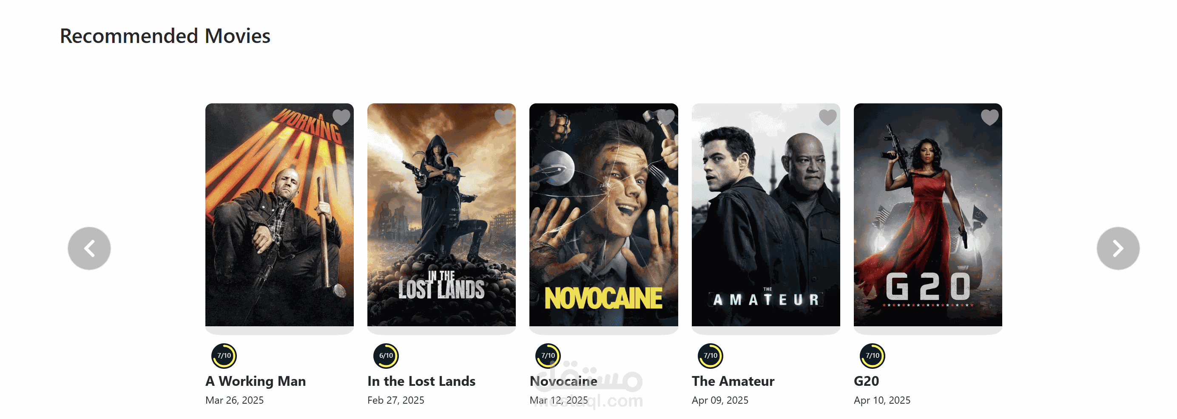Click Novocaine's 7/10 rating ring
This screenshot has width=1177, height=419.
[x=548, y=356]
